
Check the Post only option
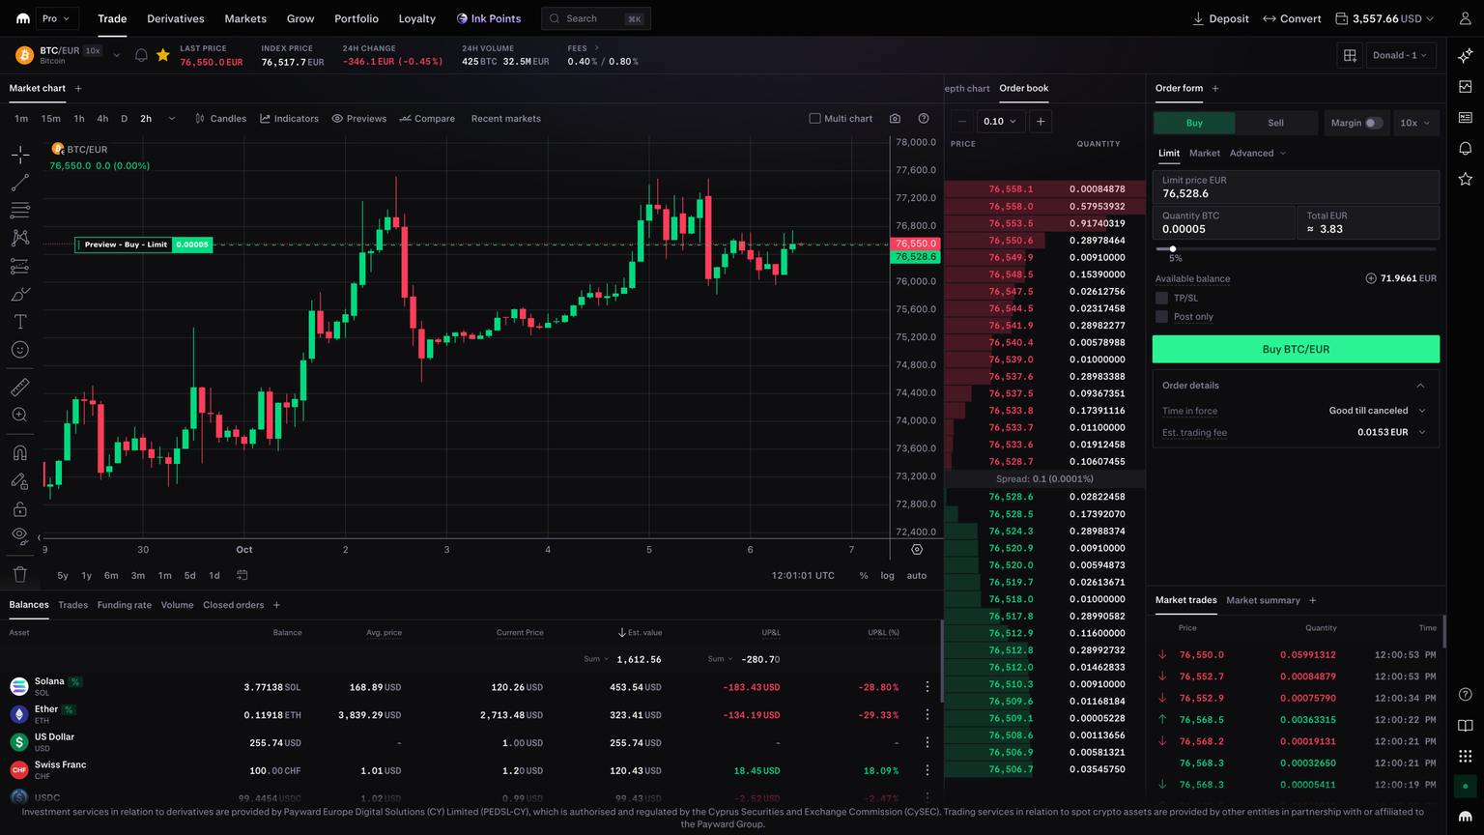(x=1161, y=316)
